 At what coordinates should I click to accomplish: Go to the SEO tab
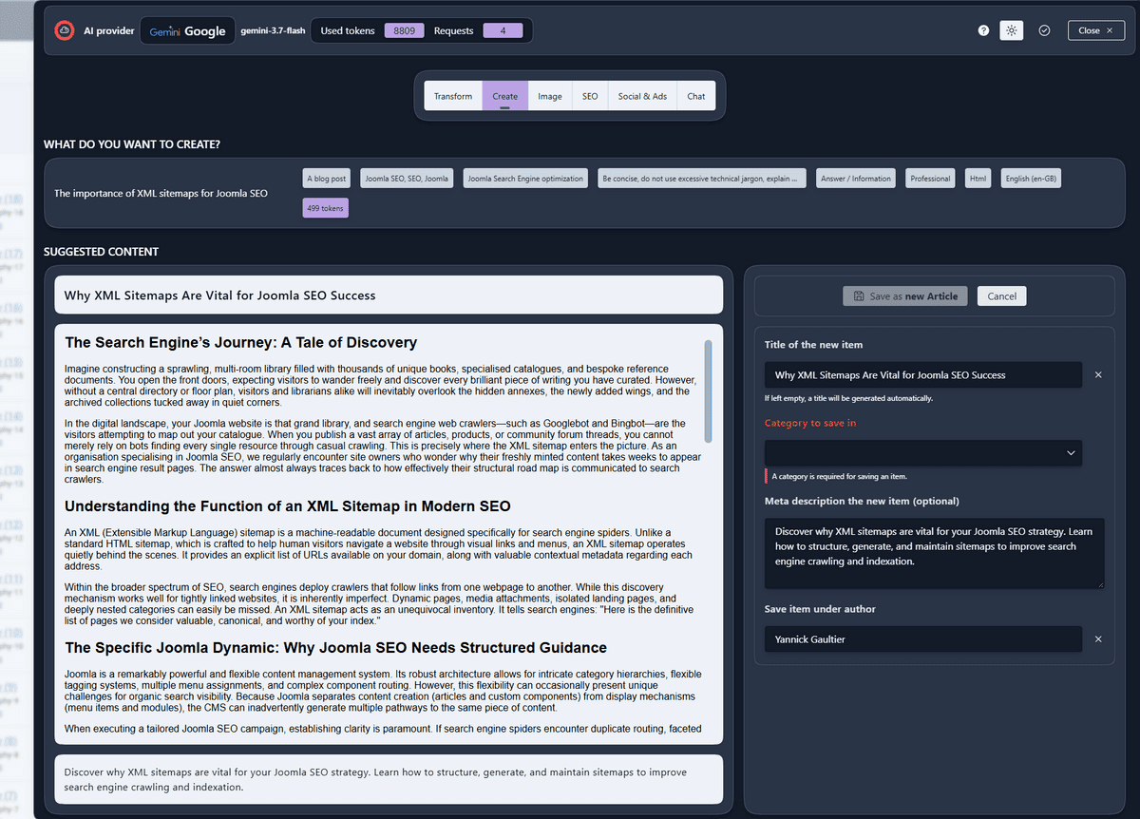click(590, 96)
